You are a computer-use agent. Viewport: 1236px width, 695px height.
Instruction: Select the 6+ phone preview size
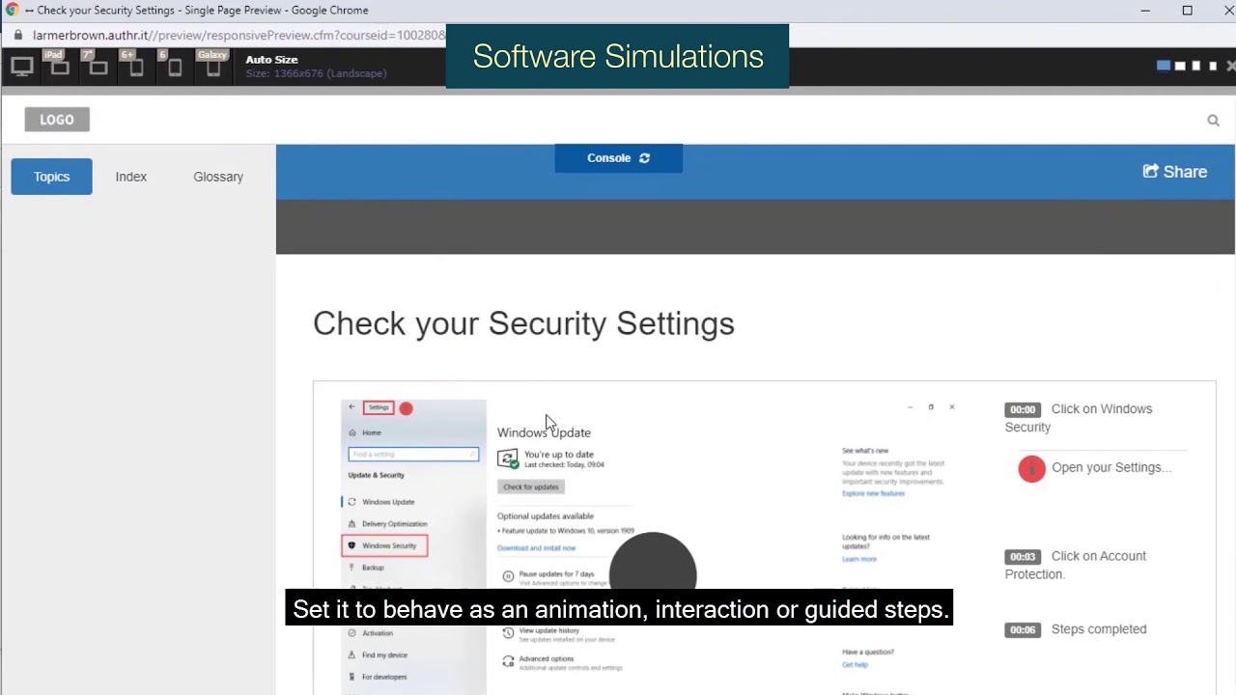coord(135,65)
